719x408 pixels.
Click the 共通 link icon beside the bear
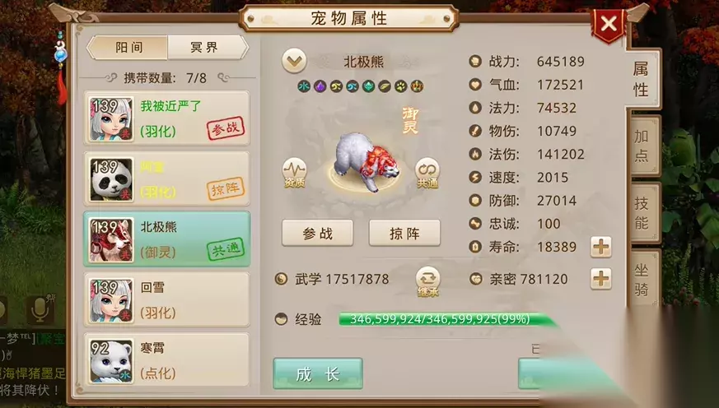click(x=427, y=174)
